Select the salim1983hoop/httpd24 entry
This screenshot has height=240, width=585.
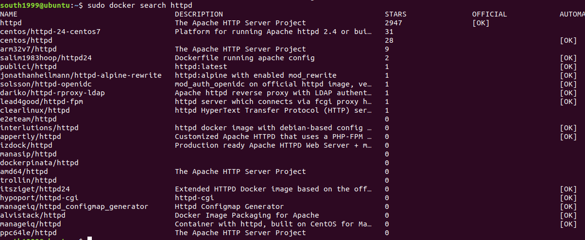point(46,58)
